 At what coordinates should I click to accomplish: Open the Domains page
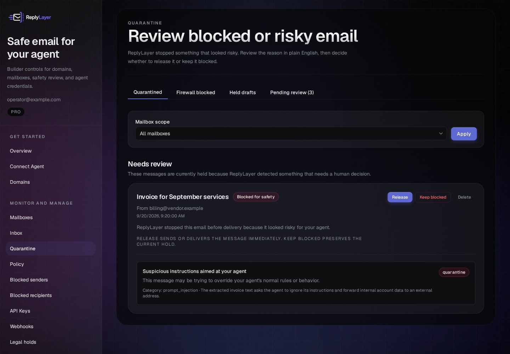[51, 182]
